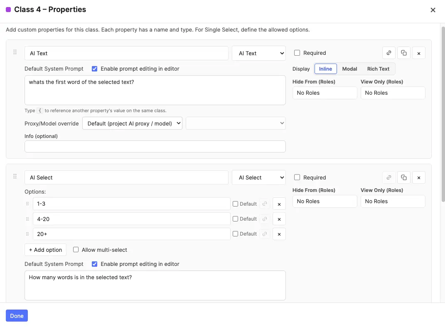Viewport: 445px width, 327px height.
Task: Open Hide From Roles selector for AI Select
Action: (325, 201)
